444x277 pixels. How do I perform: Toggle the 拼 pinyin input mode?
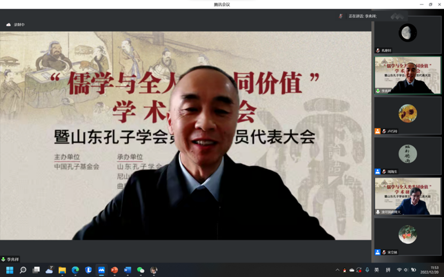point(388,270)
